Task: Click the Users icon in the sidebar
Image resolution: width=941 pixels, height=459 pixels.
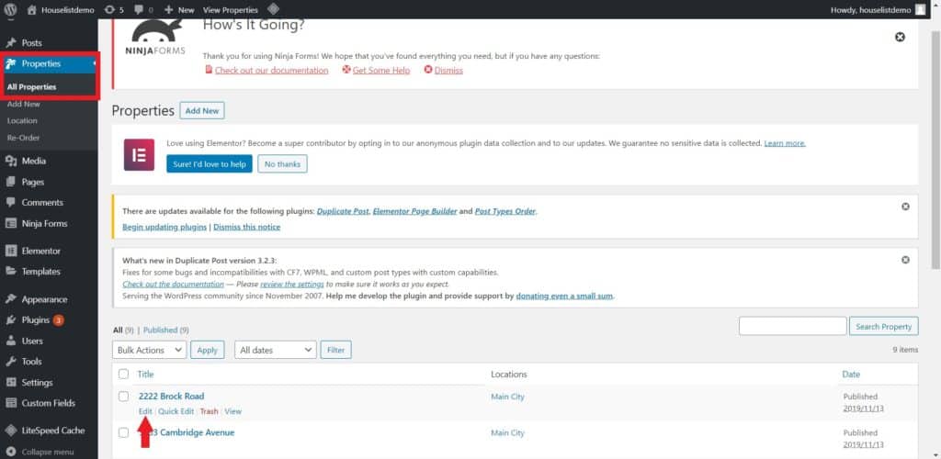Action: [x=10, y=341]
